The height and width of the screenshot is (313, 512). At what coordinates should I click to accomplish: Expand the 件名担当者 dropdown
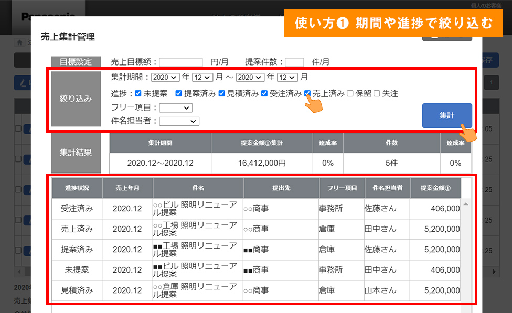pos(179,121)
